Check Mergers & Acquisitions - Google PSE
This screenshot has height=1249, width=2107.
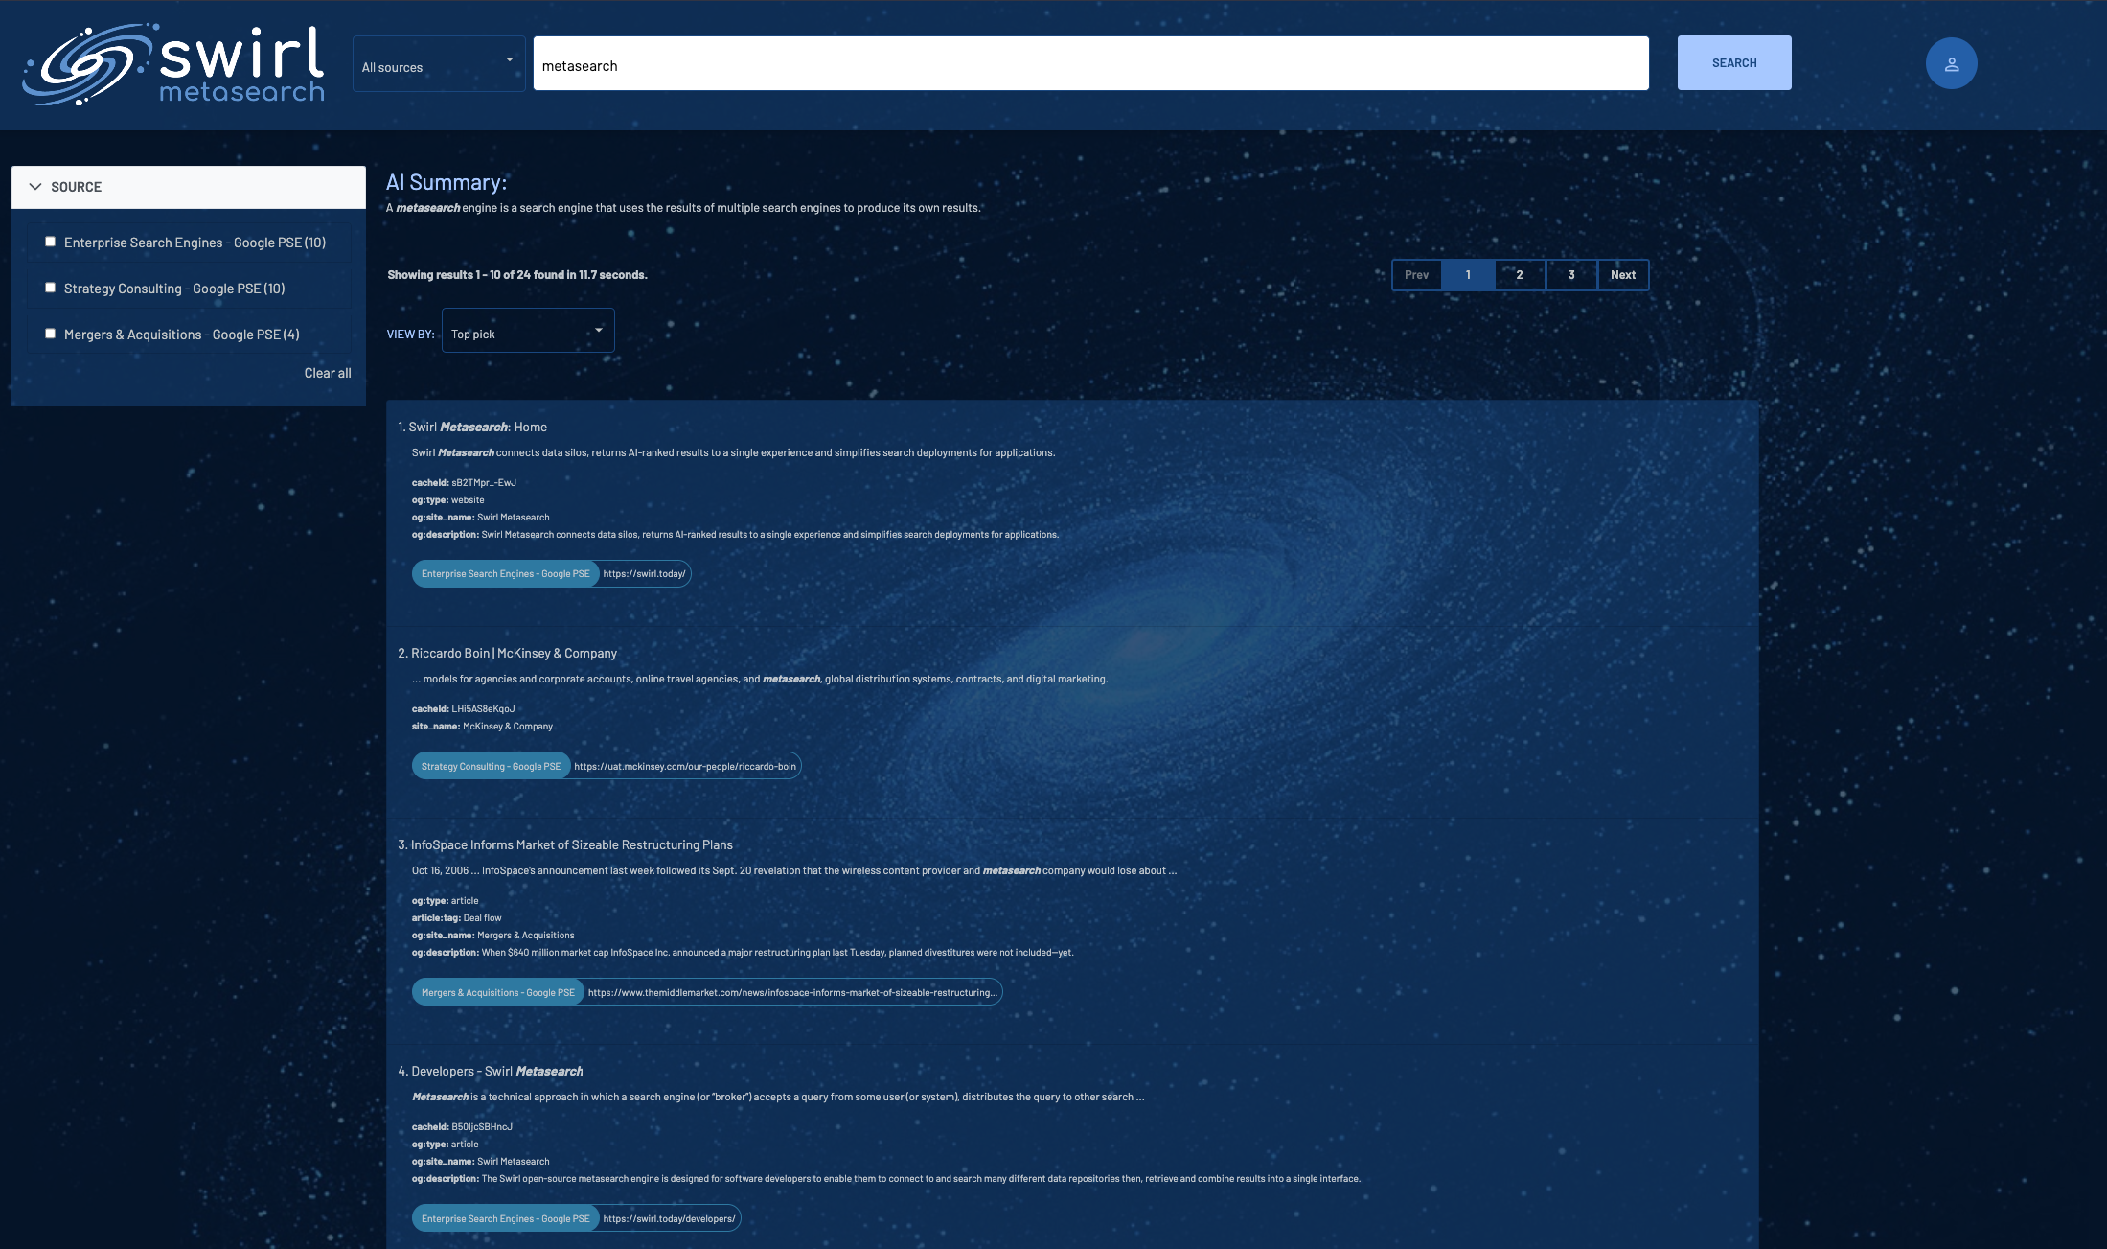(x=51, y=335)
